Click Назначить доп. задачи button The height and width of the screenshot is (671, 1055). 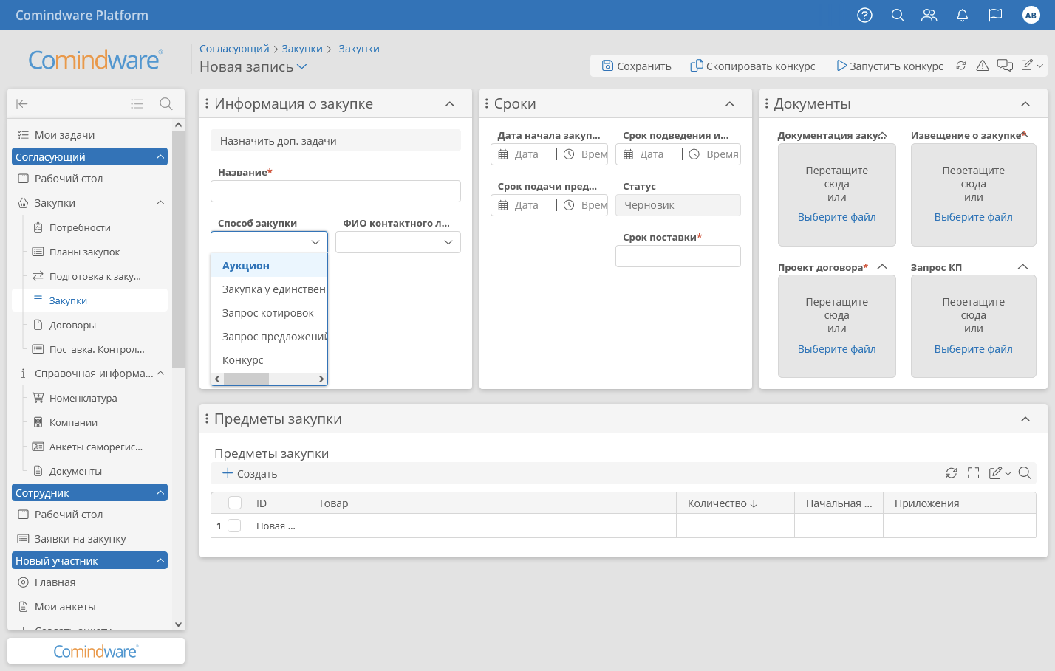pyautogui.click(x=335, y=140)
